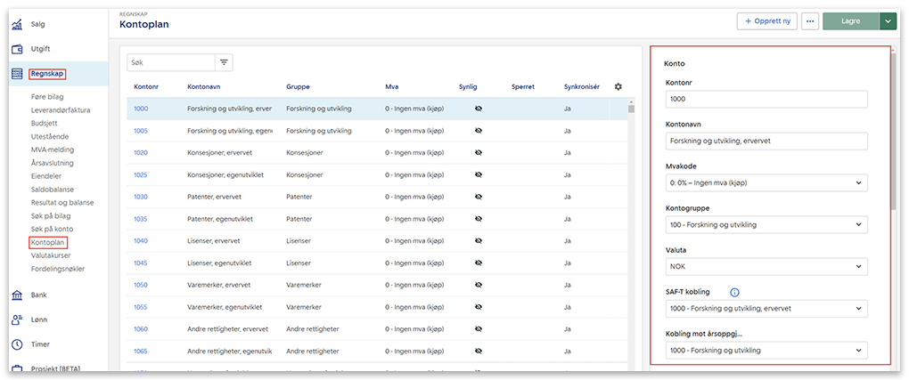Open Føre bilag menu item
Image resolution: width=909 pixels, height=380 pixels.
[x=47, y=97]
